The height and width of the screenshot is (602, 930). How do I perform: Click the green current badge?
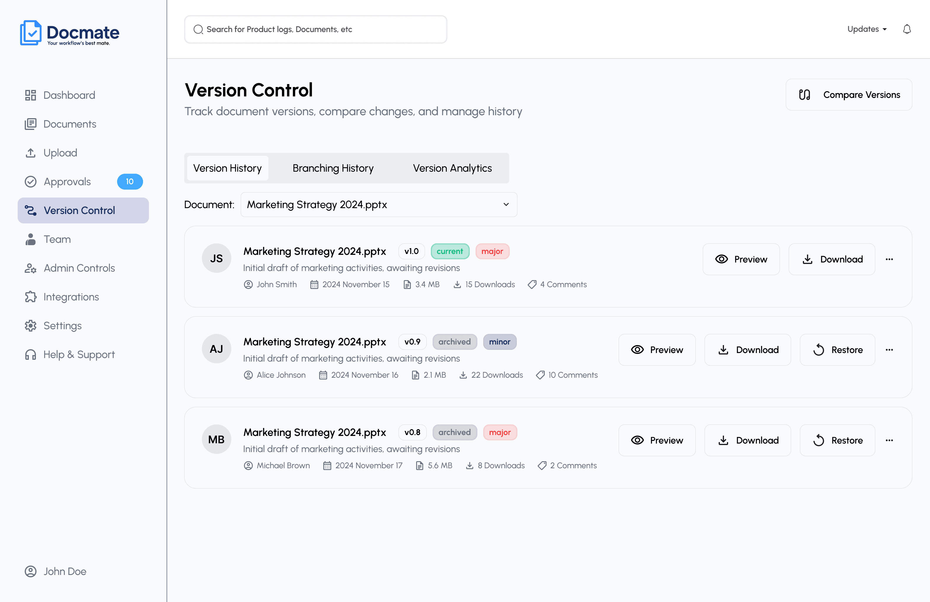(450, 251)
